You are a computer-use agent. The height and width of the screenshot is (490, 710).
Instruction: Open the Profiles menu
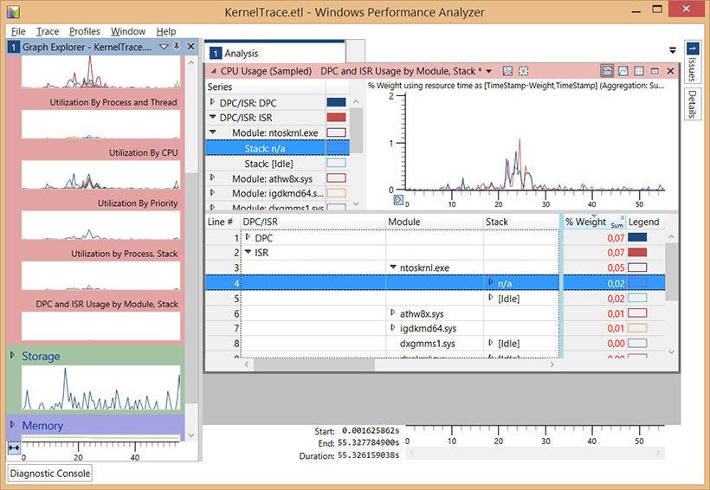[84, 31]
